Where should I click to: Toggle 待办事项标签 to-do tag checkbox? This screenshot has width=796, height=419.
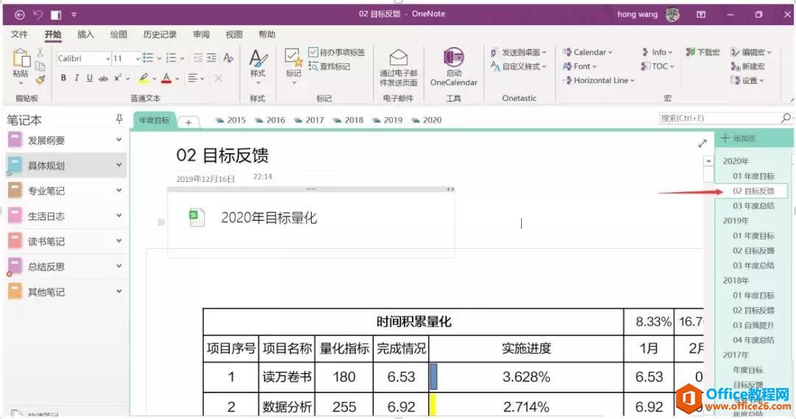coord(313,52)
